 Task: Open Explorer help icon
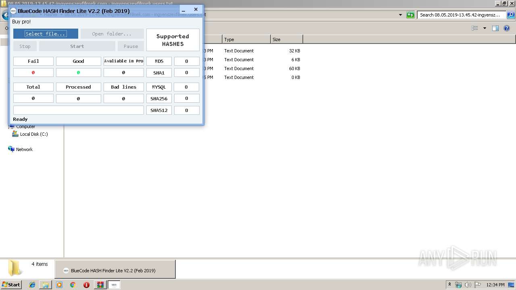507,28
